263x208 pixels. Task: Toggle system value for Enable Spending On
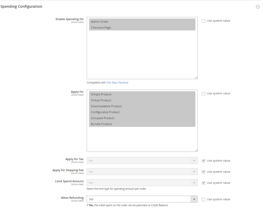(x=204, y=21)
